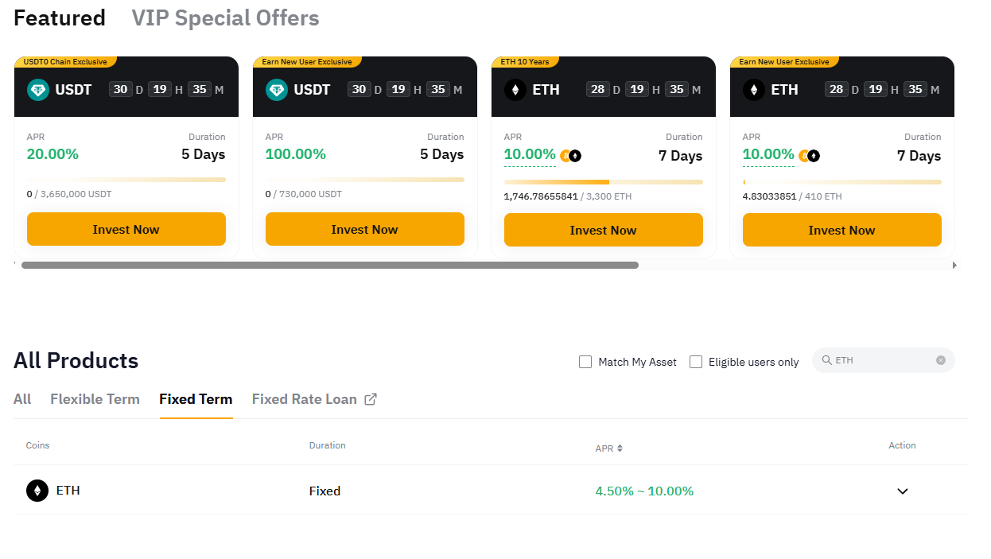Enable the Match My Asset checkbox
This screenshot has height=559, width=991.
(585, 362)
